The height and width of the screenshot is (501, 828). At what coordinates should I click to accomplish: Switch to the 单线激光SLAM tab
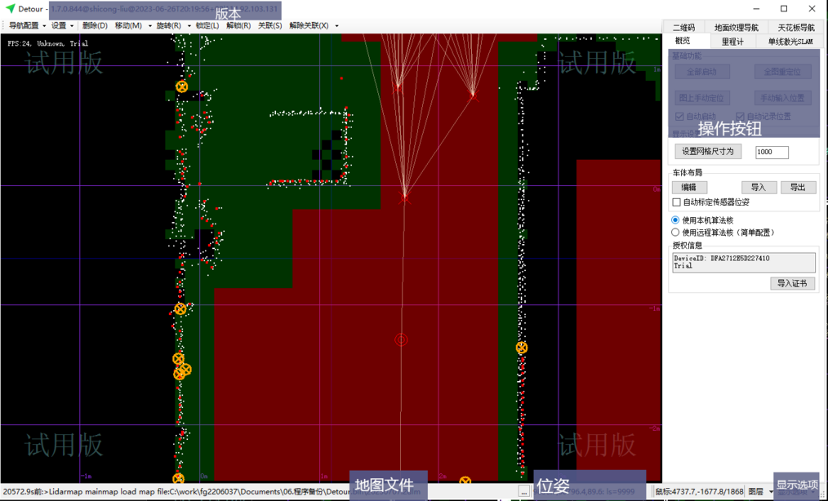790,41
